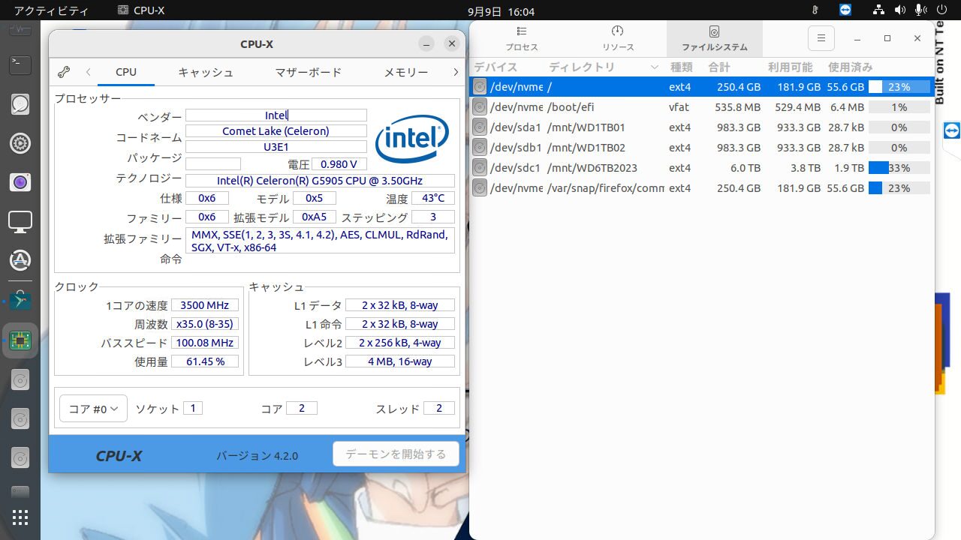Click microphone icon in top bar

(920, 10)
